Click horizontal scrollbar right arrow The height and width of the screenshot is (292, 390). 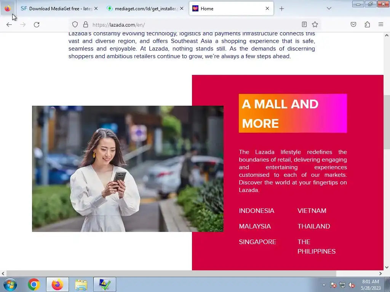click(380, 273)
